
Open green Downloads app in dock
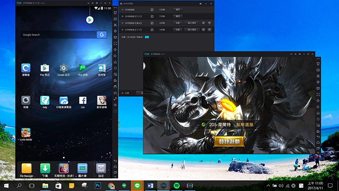pos(45,168)
